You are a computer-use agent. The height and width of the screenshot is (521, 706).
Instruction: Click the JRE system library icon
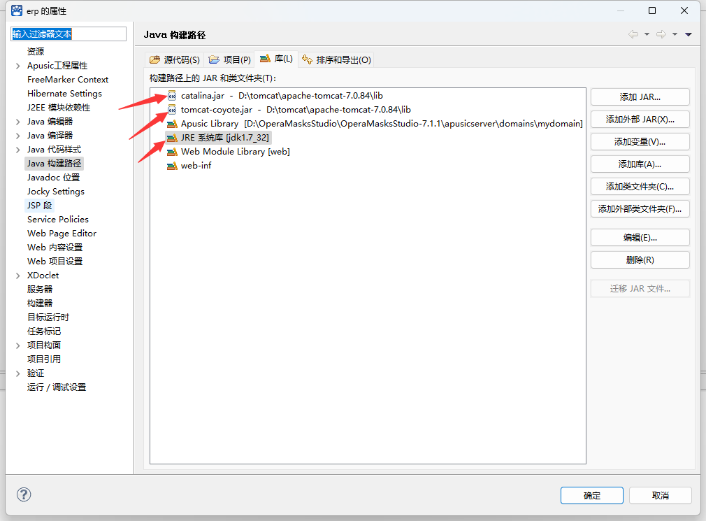click(x=172, y=138)
